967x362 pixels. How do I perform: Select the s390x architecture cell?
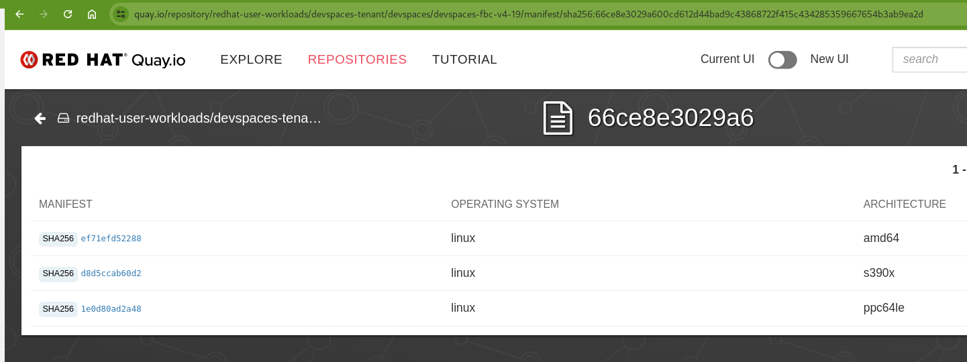879,273
